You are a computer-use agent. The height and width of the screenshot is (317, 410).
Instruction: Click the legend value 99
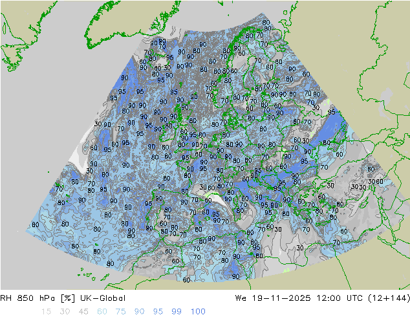[x=177, y=312]
